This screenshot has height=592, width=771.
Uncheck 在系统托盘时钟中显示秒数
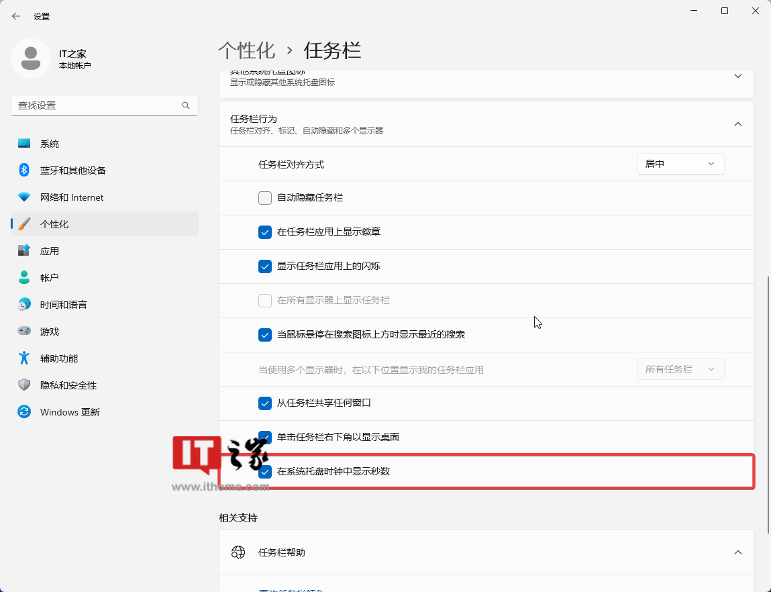pyautogui.click(x=265, y=472)
